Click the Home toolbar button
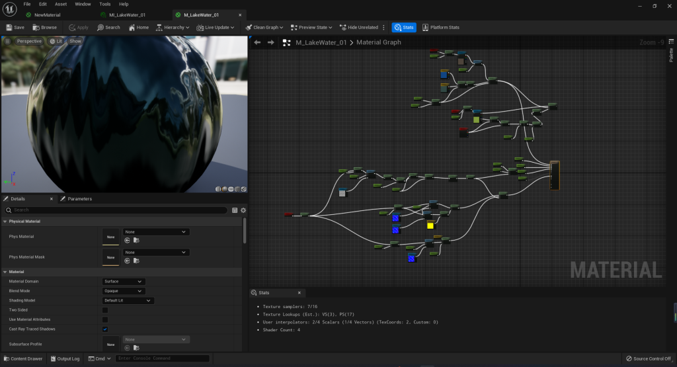The image size is (677, 367). 138,27
